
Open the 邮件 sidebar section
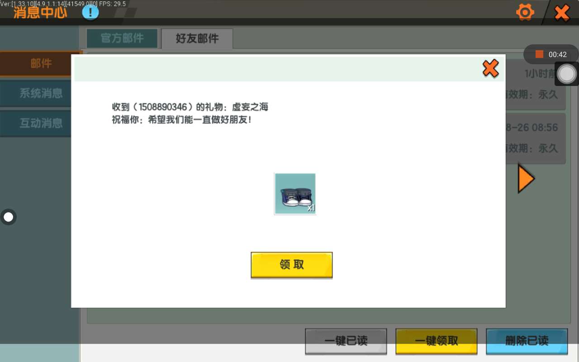41,64
